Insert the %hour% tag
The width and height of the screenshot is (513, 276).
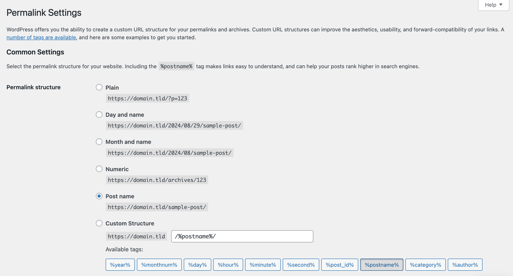228,264
